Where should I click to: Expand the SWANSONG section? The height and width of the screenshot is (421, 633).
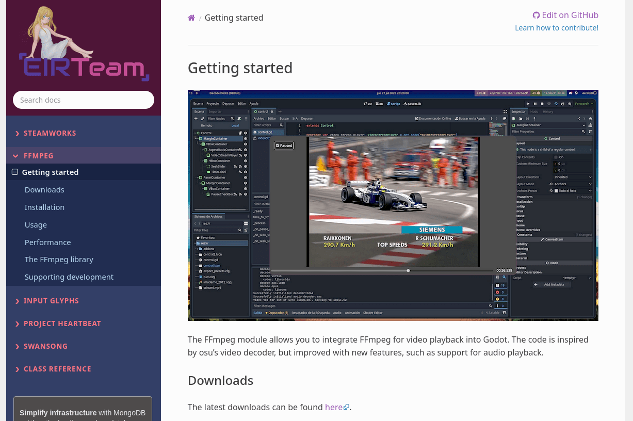click(x=84, y=346)
